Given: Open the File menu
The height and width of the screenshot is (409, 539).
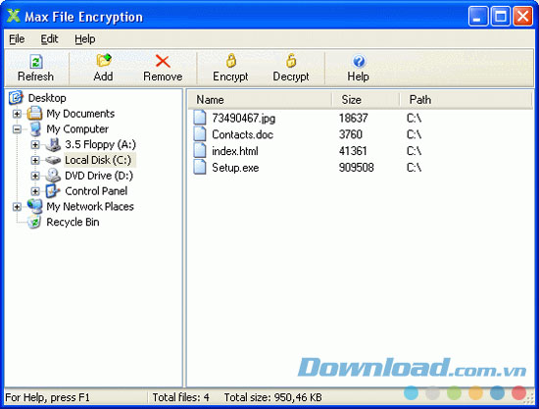Looking at the screenshot, I should (17, 39).
